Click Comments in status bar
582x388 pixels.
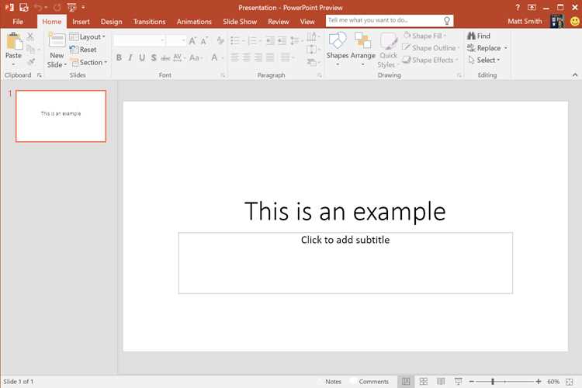(373, 381)
